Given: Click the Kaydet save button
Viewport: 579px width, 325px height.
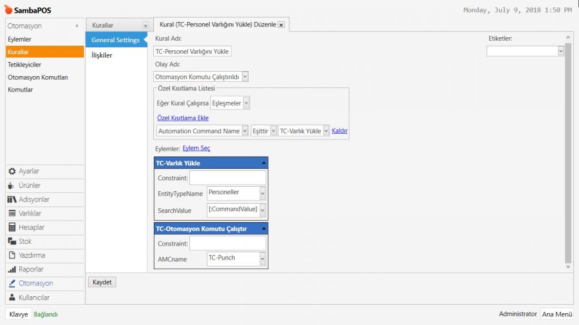Looking at the screenshot, I should pyautogui.click(x=102, y=282).
